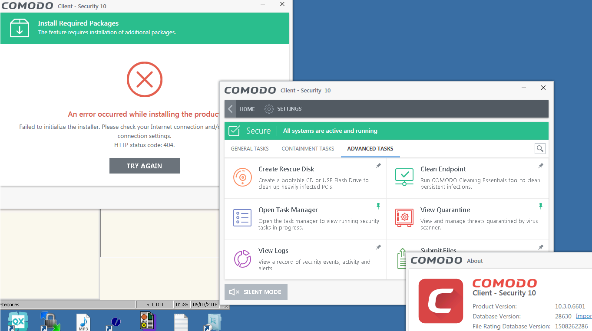Minimize the Advanced Tasks Comodo window
Screen dimensions: 592x331
coord(524,88)
